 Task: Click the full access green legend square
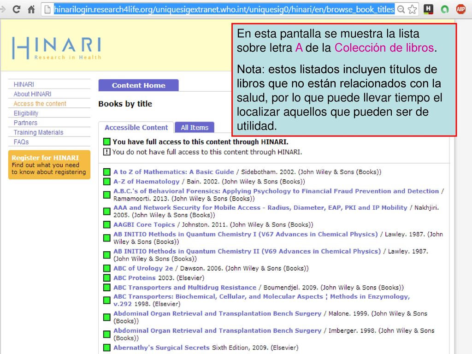tap(106, 142)
